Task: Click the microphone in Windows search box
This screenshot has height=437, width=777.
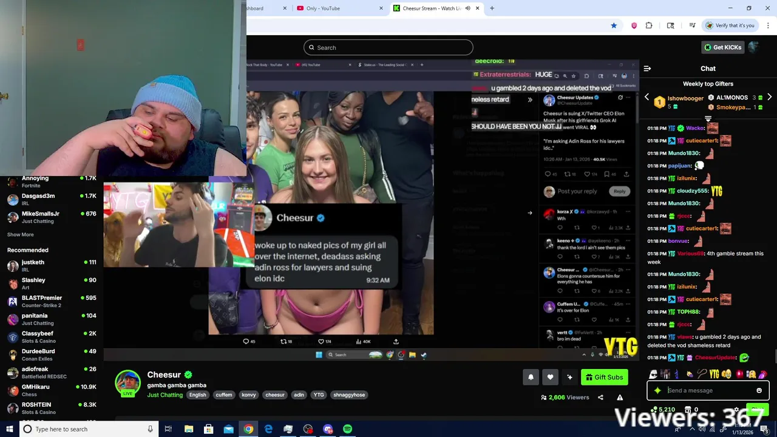Action: tap(150, 429)
